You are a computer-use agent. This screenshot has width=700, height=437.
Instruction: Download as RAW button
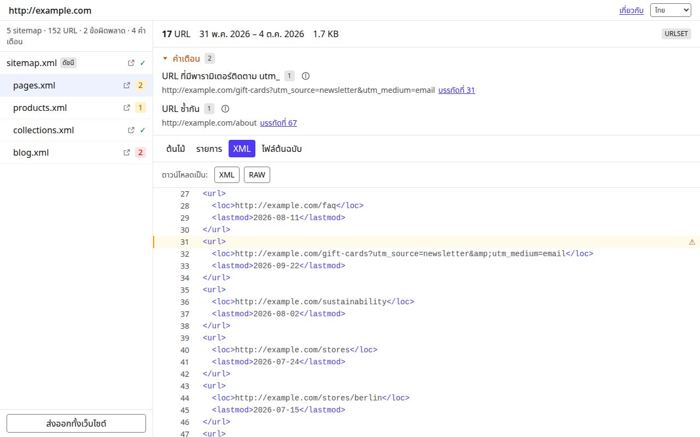click(x=257, y=175)
